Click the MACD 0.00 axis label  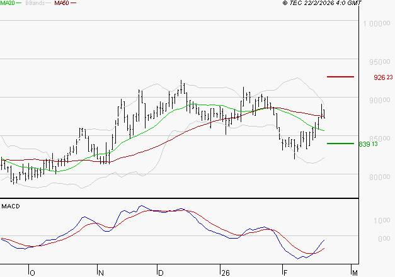384,239
